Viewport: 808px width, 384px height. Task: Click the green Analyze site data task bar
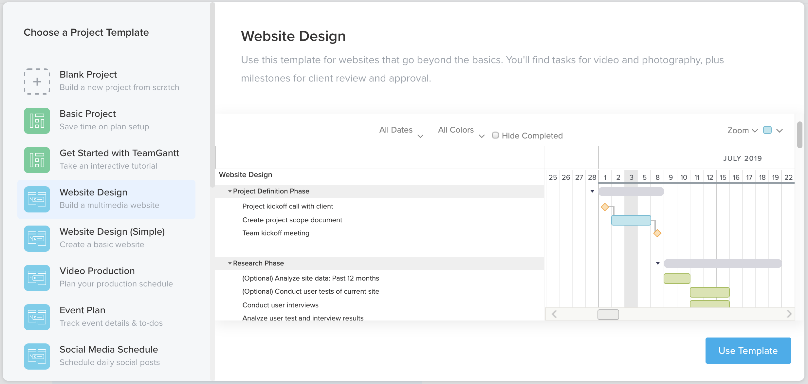coord(677,279)
